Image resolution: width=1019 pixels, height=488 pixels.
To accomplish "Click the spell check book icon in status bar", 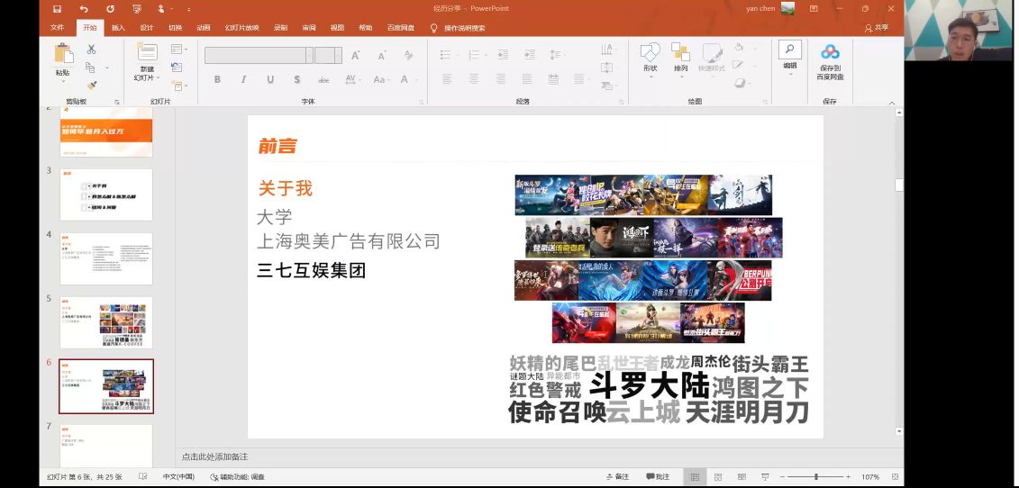I will tap(143, 477).
